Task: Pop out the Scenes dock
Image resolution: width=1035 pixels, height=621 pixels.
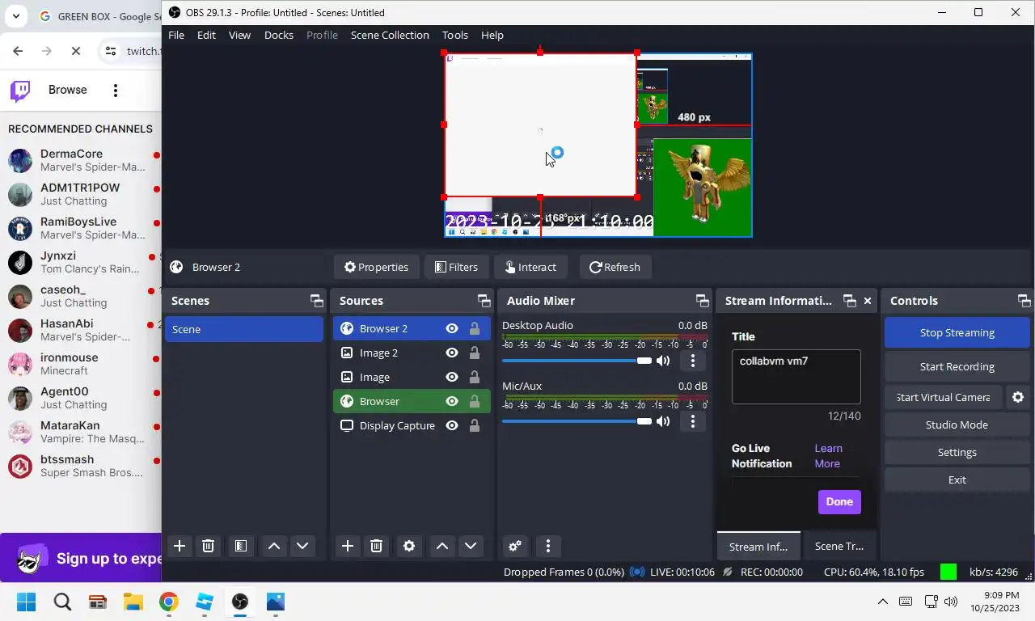Action: pos(316,301)
